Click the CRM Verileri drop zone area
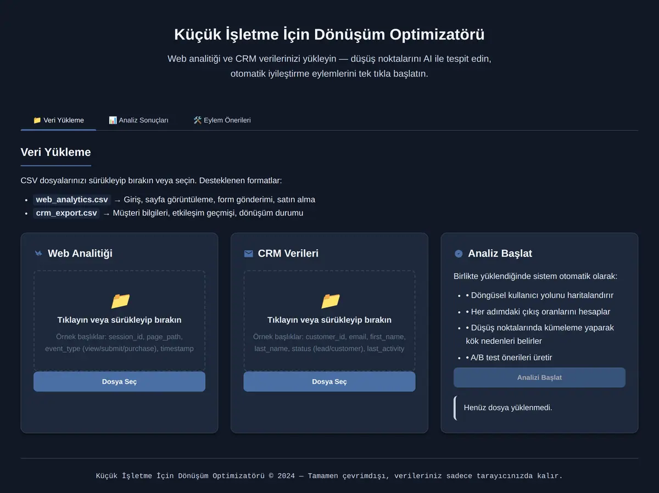Image resolution: width=659 pixels, height=493 pixels. coord(329,321)
